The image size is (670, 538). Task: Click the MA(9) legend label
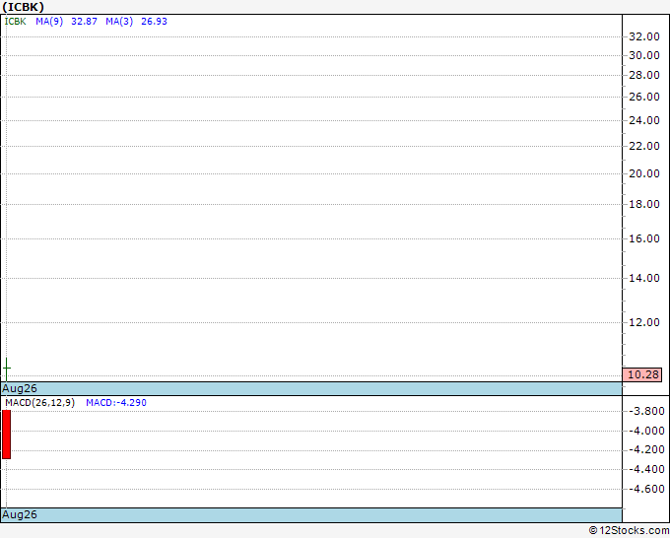coord(49,22)
